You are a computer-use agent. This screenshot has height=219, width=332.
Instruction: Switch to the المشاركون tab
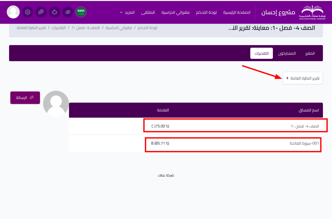(287, 53)
